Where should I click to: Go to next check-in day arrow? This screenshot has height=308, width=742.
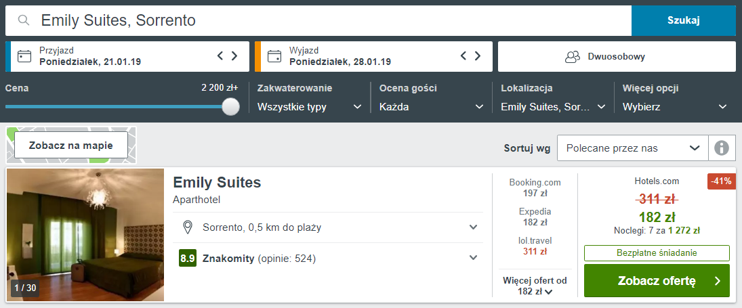(x=234, y=56)
